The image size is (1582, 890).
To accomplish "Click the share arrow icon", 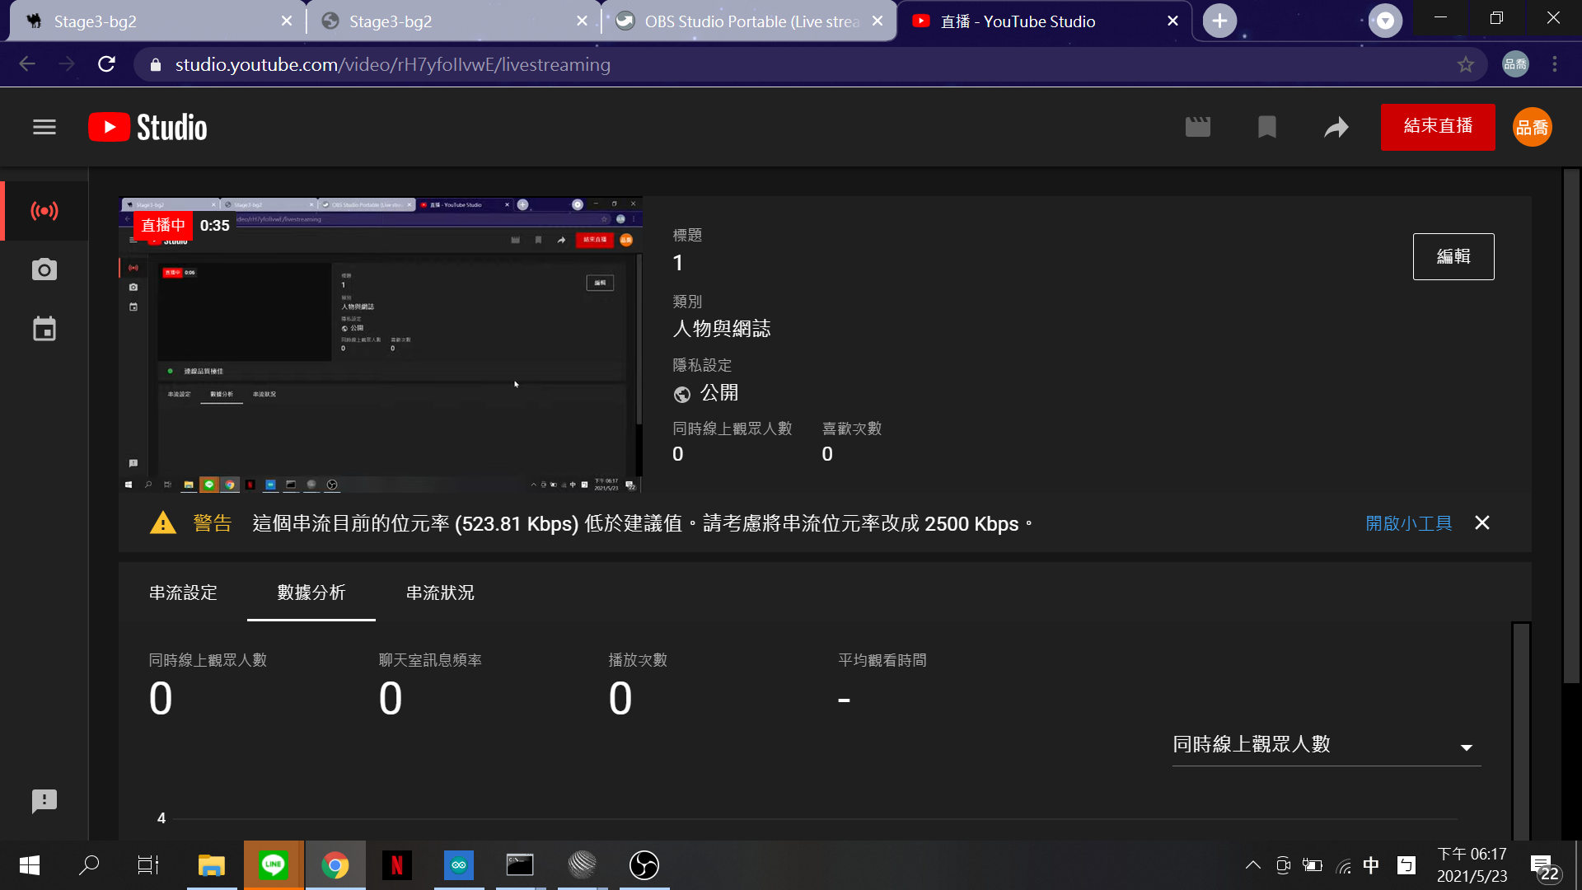I will pos(1336,127).
